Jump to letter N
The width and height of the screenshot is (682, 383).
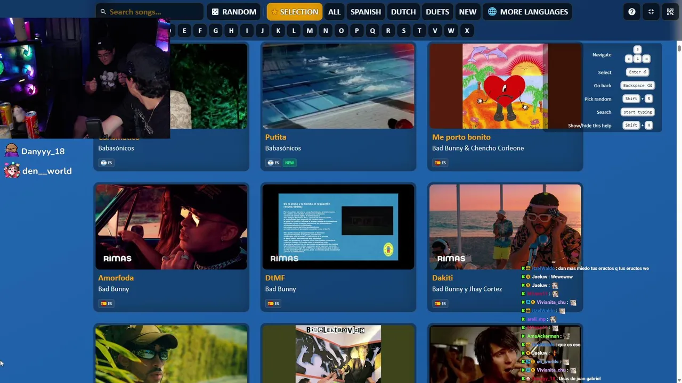pyautogui.click(x=326, y=31)
